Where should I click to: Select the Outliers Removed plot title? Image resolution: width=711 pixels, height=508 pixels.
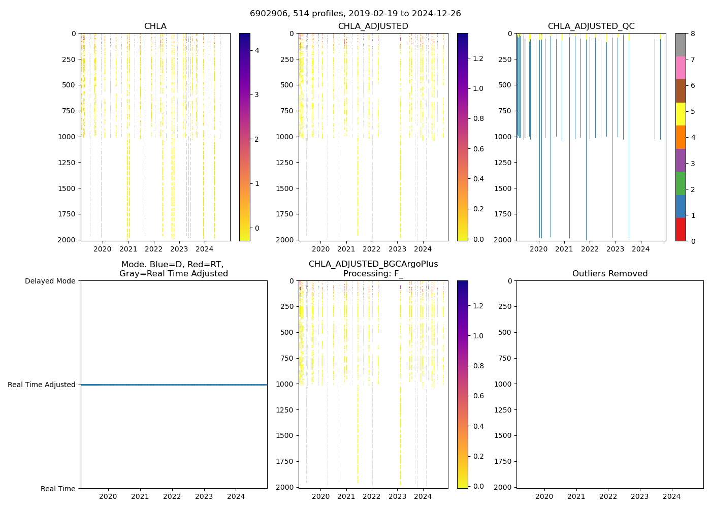tap(609, 274)
